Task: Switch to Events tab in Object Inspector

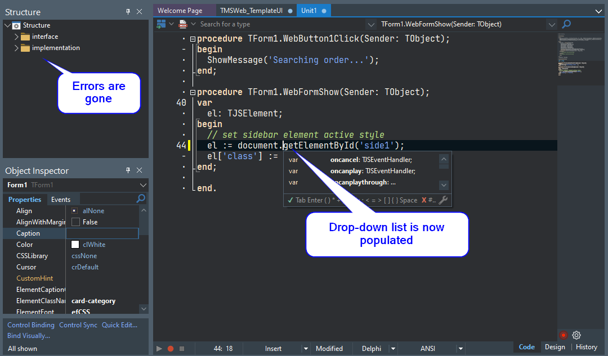Action: [61, 200]
